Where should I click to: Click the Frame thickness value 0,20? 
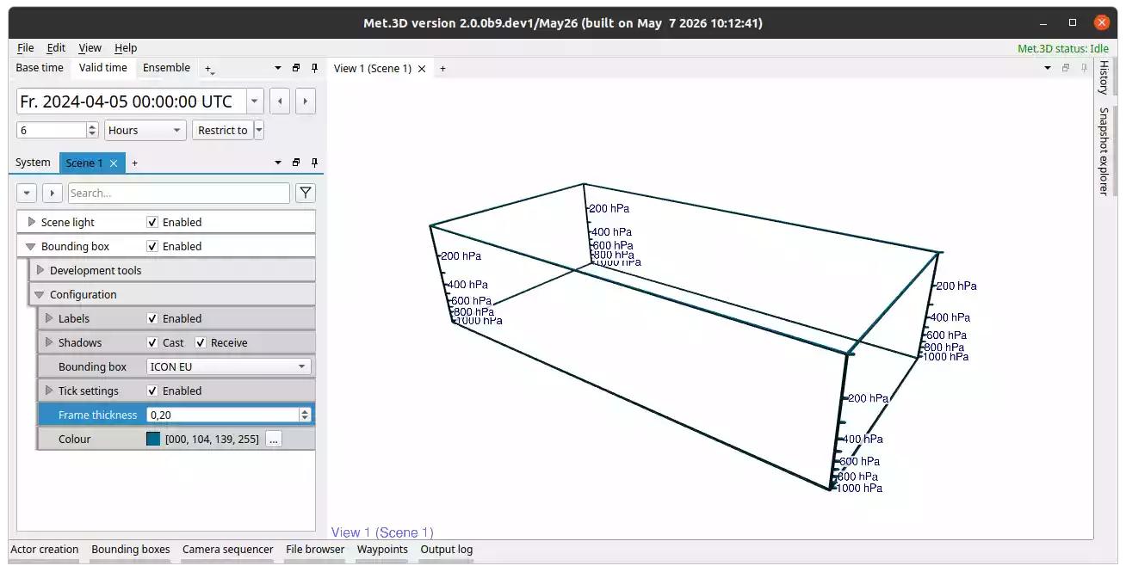click(x=222, y=415)
